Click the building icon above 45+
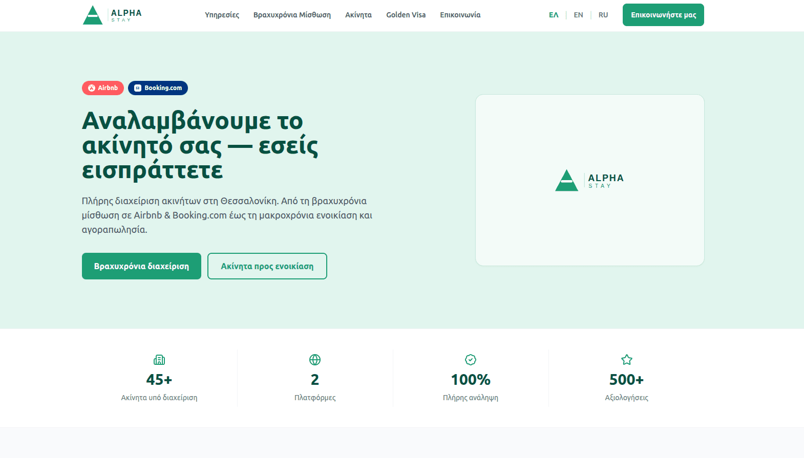Image resolution: width=804 pixels, height=458 pixels. (159, 360)
